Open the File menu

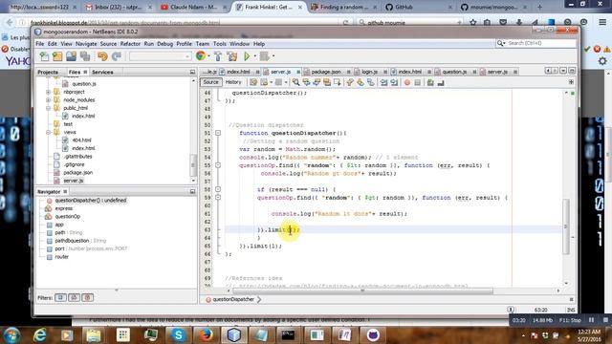coord(40,44)
